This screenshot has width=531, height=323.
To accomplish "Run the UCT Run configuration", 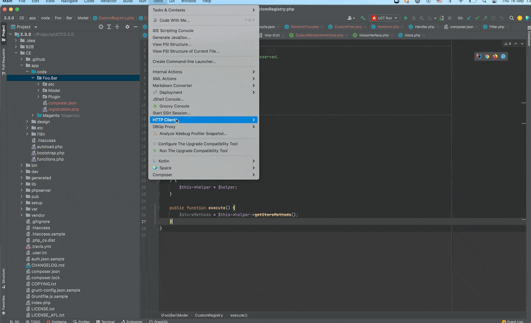I will pos(406,18).
